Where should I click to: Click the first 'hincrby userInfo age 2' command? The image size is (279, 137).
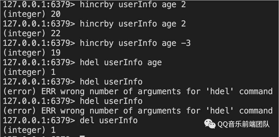[x=133, y=5]
